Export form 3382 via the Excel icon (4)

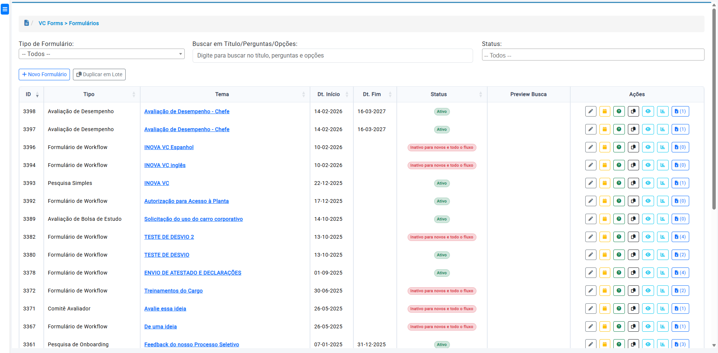coord(680,237)
